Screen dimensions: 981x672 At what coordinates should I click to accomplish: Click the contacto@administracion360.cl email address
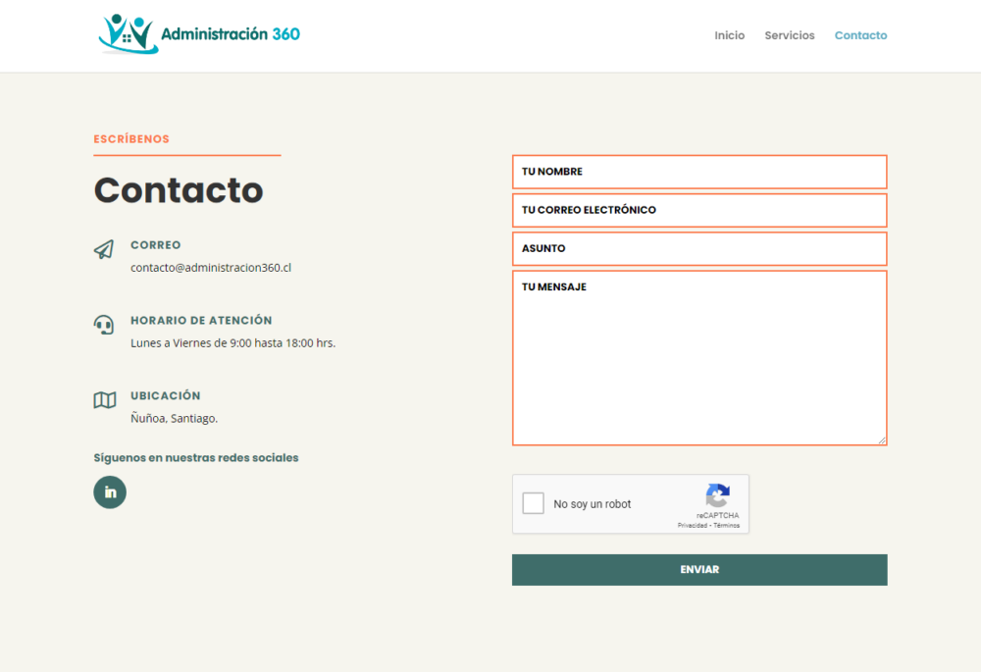(211, 268)
